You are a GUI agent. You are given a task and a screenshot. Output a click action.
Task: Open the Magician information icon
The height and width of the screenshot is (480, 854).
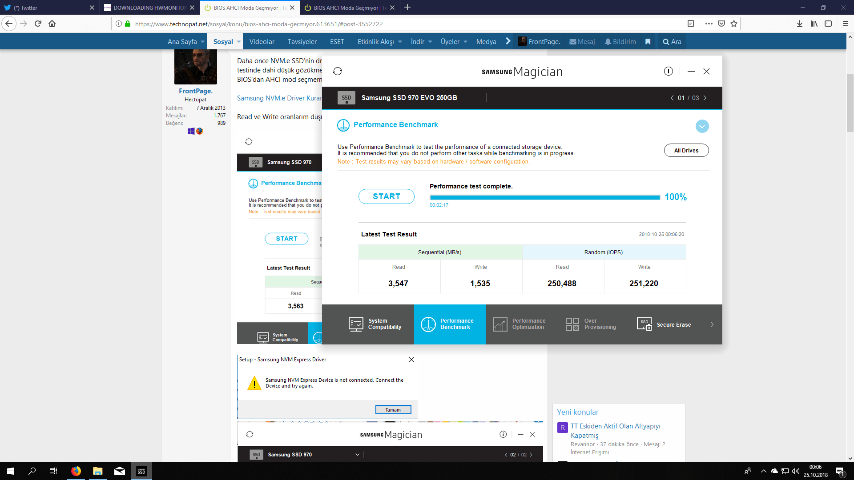[668, 71]
